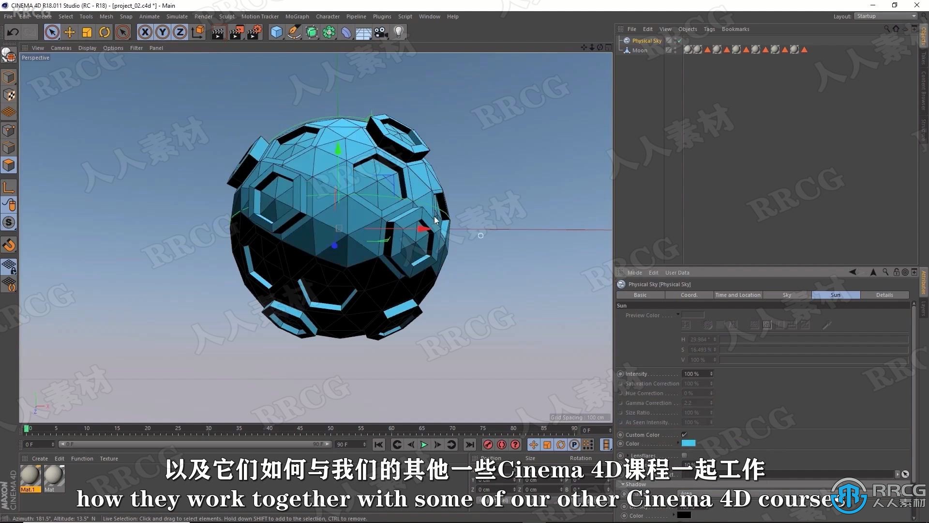This screenshot has width=929, height=523.
Task: Toggle Physical Sky visibility dots
Action: [675, 41]
